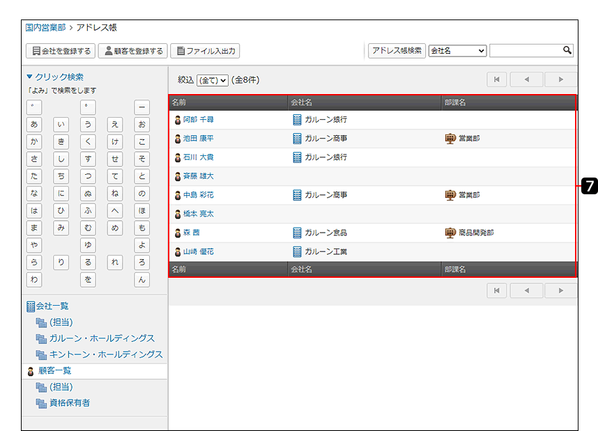The width and height of the screenshot is (598, 431).
Task: Select 会社一覧 in the sidebar
Action: (52, 306)
